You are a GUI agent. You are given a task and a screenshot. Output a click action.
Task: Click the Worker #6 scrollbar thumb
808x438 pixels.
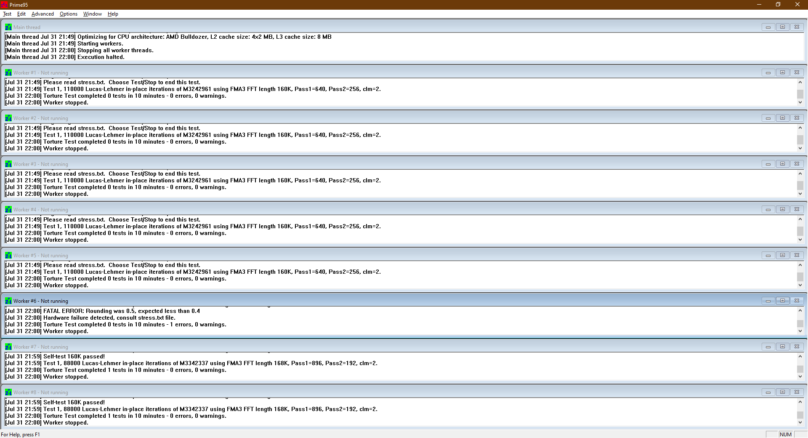click(800, 323)
